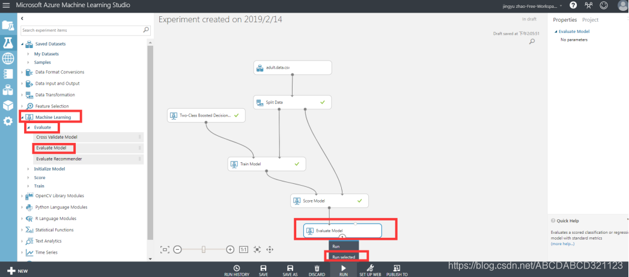This screenshot has height=277, width=629.
Task: Select the Split Data module node
Action: pos(293,102)
